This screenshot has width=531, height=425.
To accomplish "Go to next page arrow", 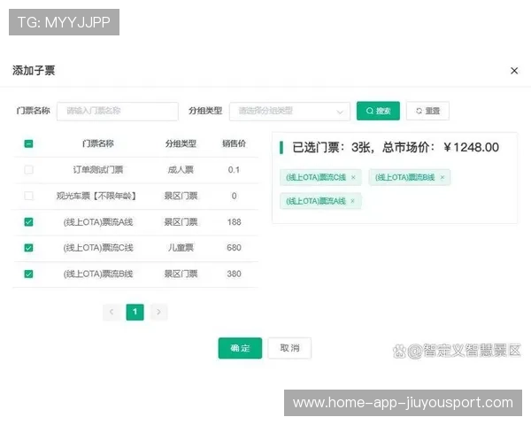I will 158,312.
